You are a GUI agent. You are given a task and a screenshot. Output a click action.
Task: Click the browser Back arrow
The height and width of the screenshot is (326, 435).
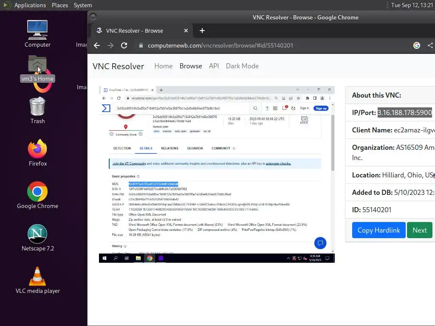(97, 45)
